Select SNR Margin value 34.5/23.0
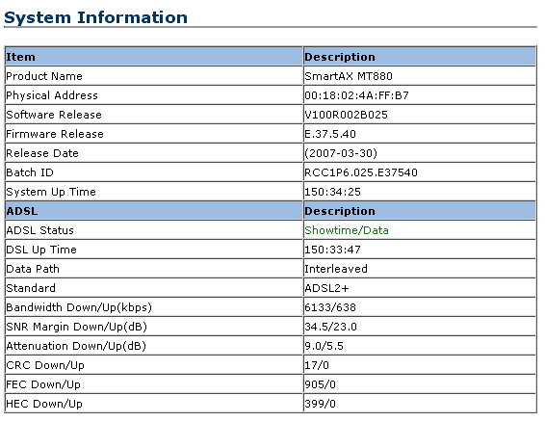Viewport: 545px width, 422px height. pos(330,327)
